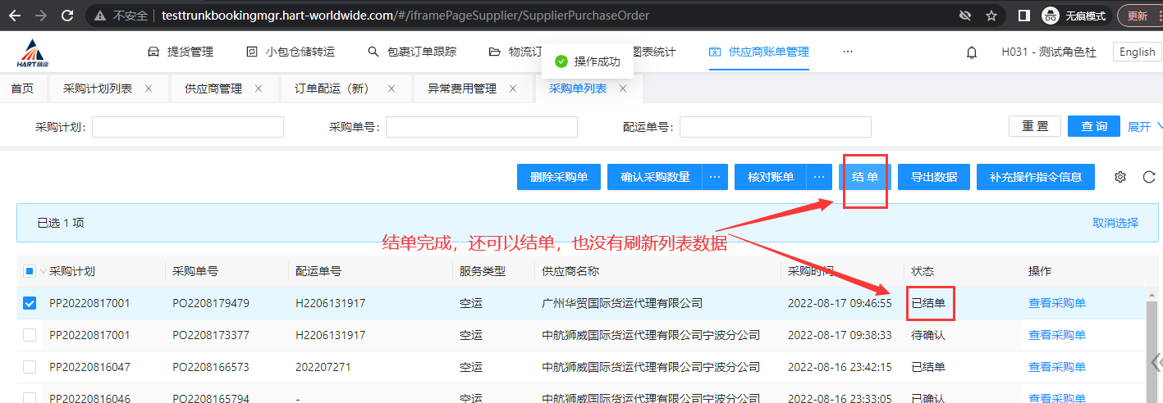The height and width of the screenshot is (403, 1163).
Task: Switch to the 供应商管理 tab
Action: pos(213,88)
